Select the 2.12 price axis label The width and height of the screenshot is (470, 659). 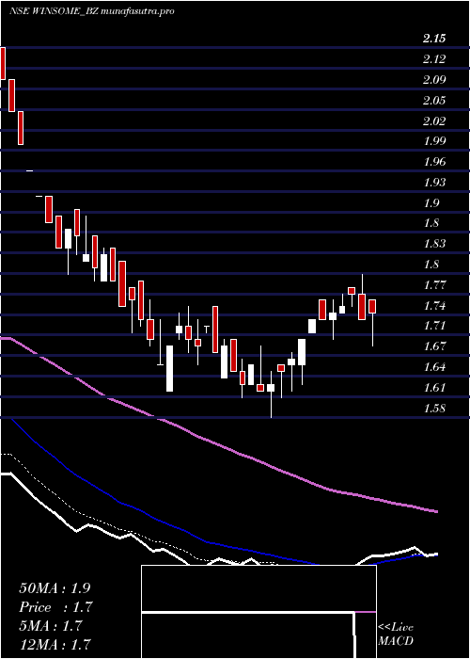coord(434,59)
